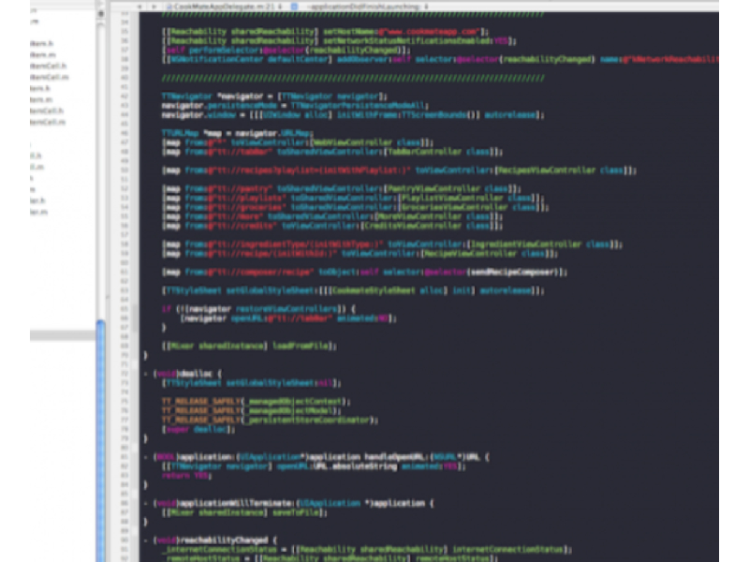This screenshot has width=749, height=562.
Task: Click gutter beside applicationWillTerminate line 86
Action: (123, 504)
